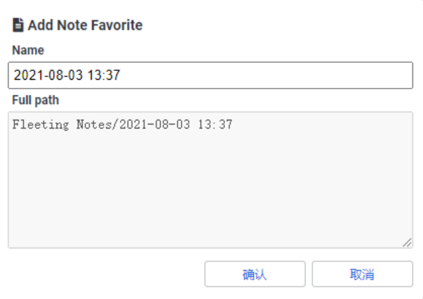Click the empty space after the Name field text

coord(264,75)
